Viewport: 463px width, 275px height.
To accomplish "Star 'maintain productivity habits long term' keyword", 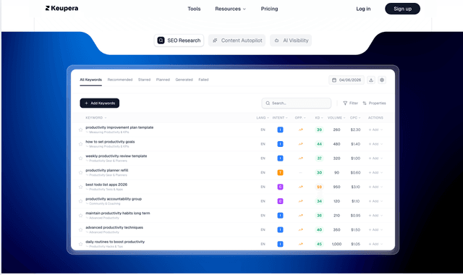I will pos(80,216).
